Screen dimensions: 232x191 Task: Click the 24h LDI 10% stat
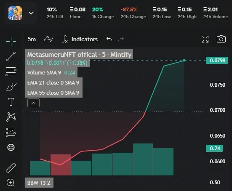pyautogui.click(x=55, y=13)
